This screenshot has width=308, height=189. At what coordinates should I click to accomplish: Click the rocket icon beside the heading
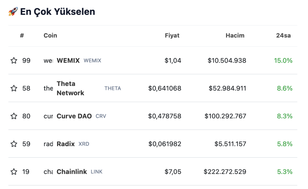point(13,12)
